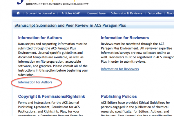174x116 pixels.
Task: Open Articles ASAP in the navigation bar
Action: pos(71,13)
